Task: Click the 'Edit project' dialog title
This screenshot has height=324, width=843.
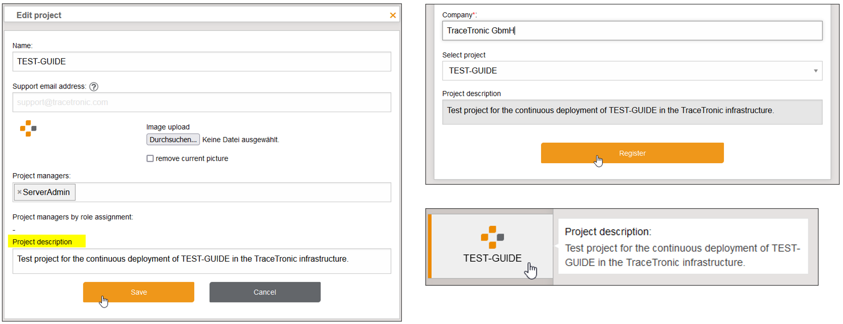Action: (x=39, y=15)
